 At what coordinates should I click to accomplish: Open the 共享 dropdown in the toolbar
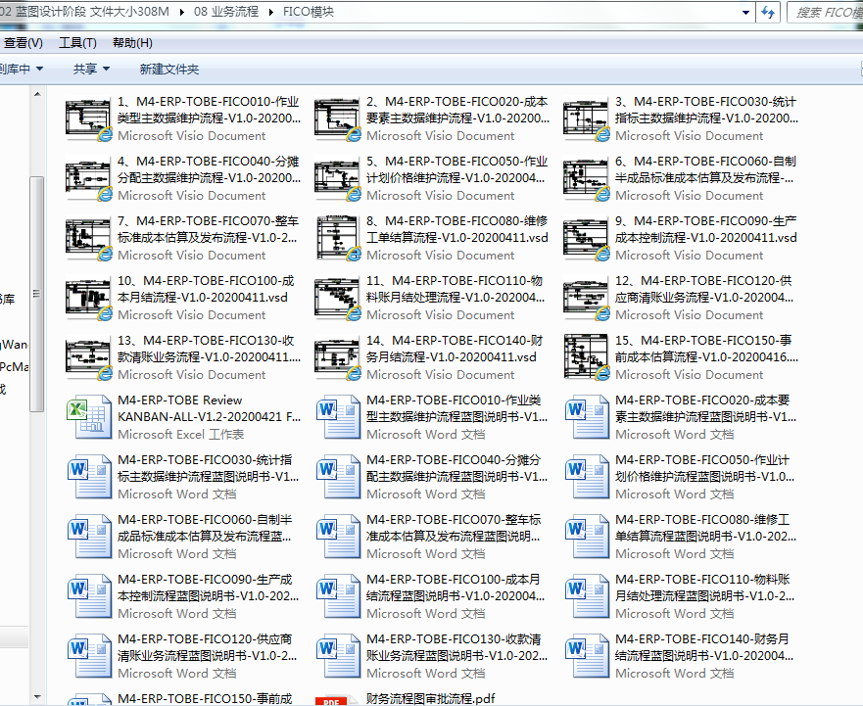pyautogui.click(x=91, y=69)
